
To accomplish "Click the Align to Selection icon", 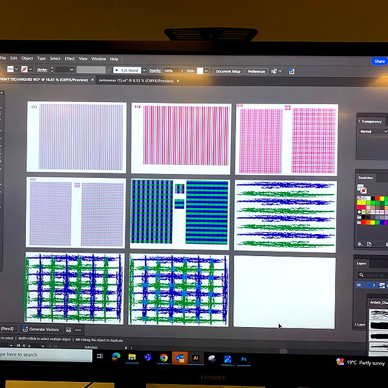I will pyautogui.click(x=274, y=72).
